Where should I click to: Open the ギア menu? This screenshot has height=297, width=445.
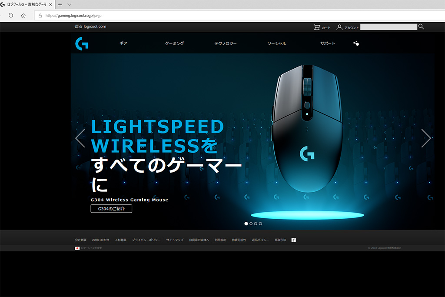coord(123,43)
